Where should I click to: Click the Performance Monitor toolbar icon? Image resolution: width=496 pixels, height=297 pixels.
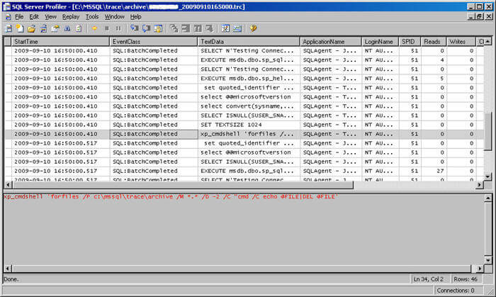pos(237,29)
